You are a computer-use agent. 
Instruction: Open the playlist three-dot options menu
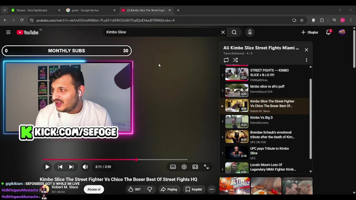pyautogui.click(x=306, y=60)
